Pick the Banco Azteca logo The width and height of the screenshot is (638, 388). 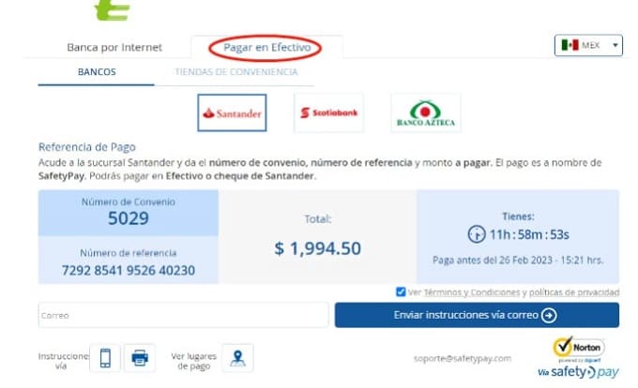click(x=426, y=113)
